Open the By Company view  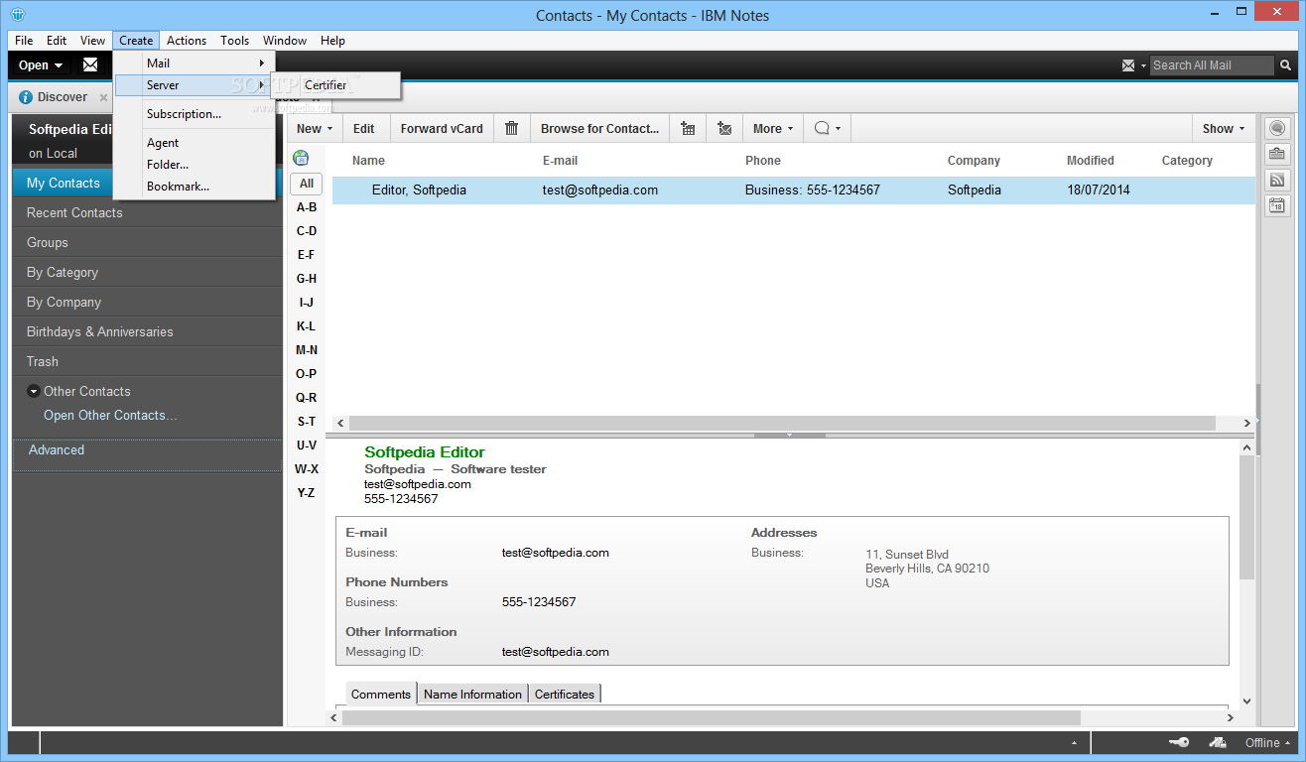[148, 302]
